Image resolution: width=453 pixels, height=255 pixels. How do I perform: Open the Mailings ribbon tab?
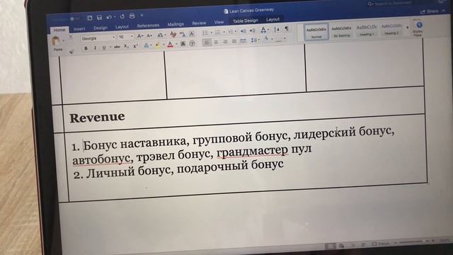[x=176, y=24]
